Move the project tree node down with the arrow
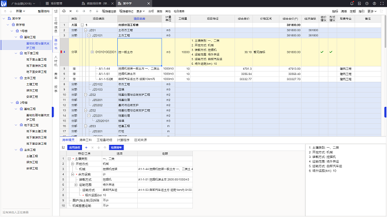This screenshot has height=217, width=387. 11,11
